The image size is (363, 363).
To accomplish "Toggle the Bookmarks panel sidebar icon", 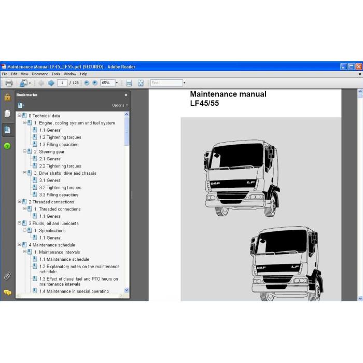I will (7, 130).
